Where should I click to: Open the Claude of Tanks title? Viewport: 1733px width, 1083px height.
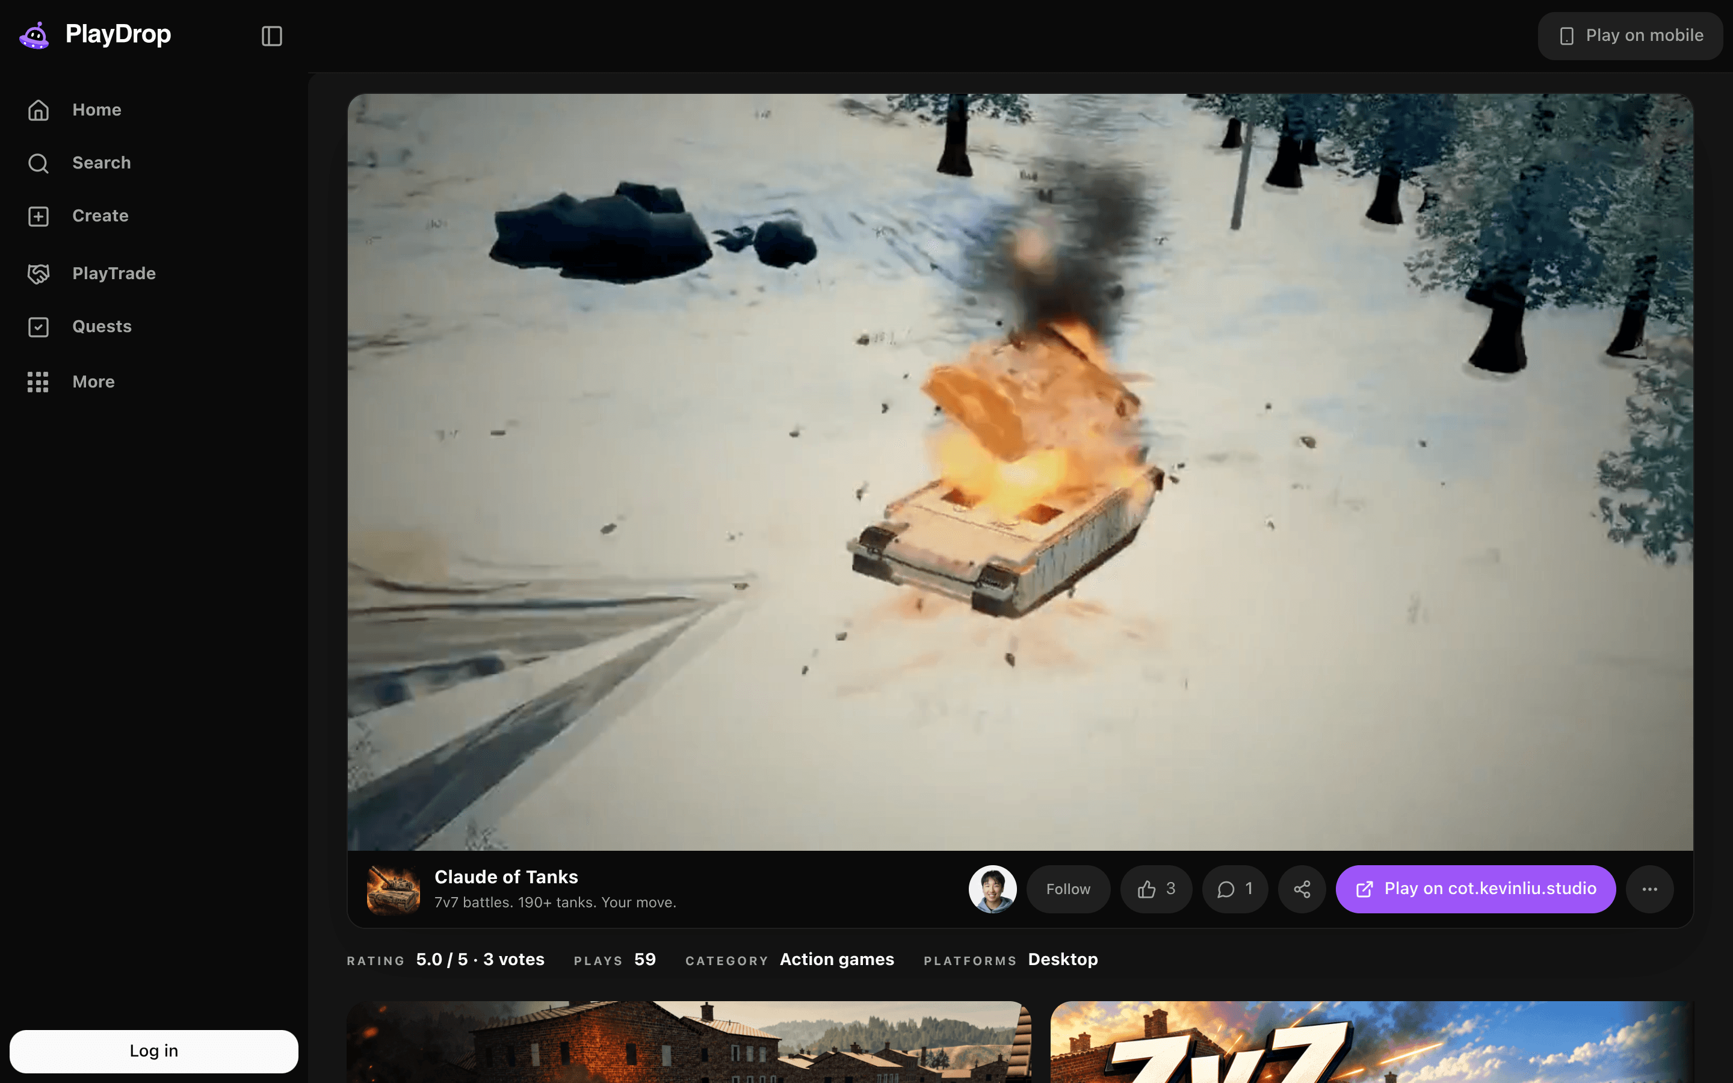point(506,877)
